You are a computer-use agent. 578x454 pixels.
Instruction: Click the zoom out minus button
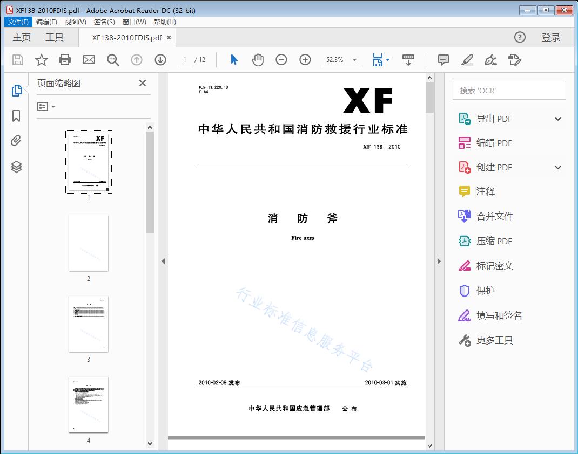[x=281, y=60]
